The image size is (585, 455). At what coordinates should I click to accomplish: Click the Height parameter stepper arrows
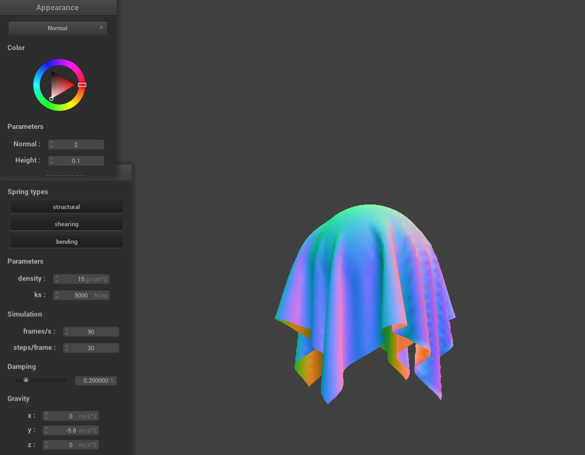pos(51,161)
